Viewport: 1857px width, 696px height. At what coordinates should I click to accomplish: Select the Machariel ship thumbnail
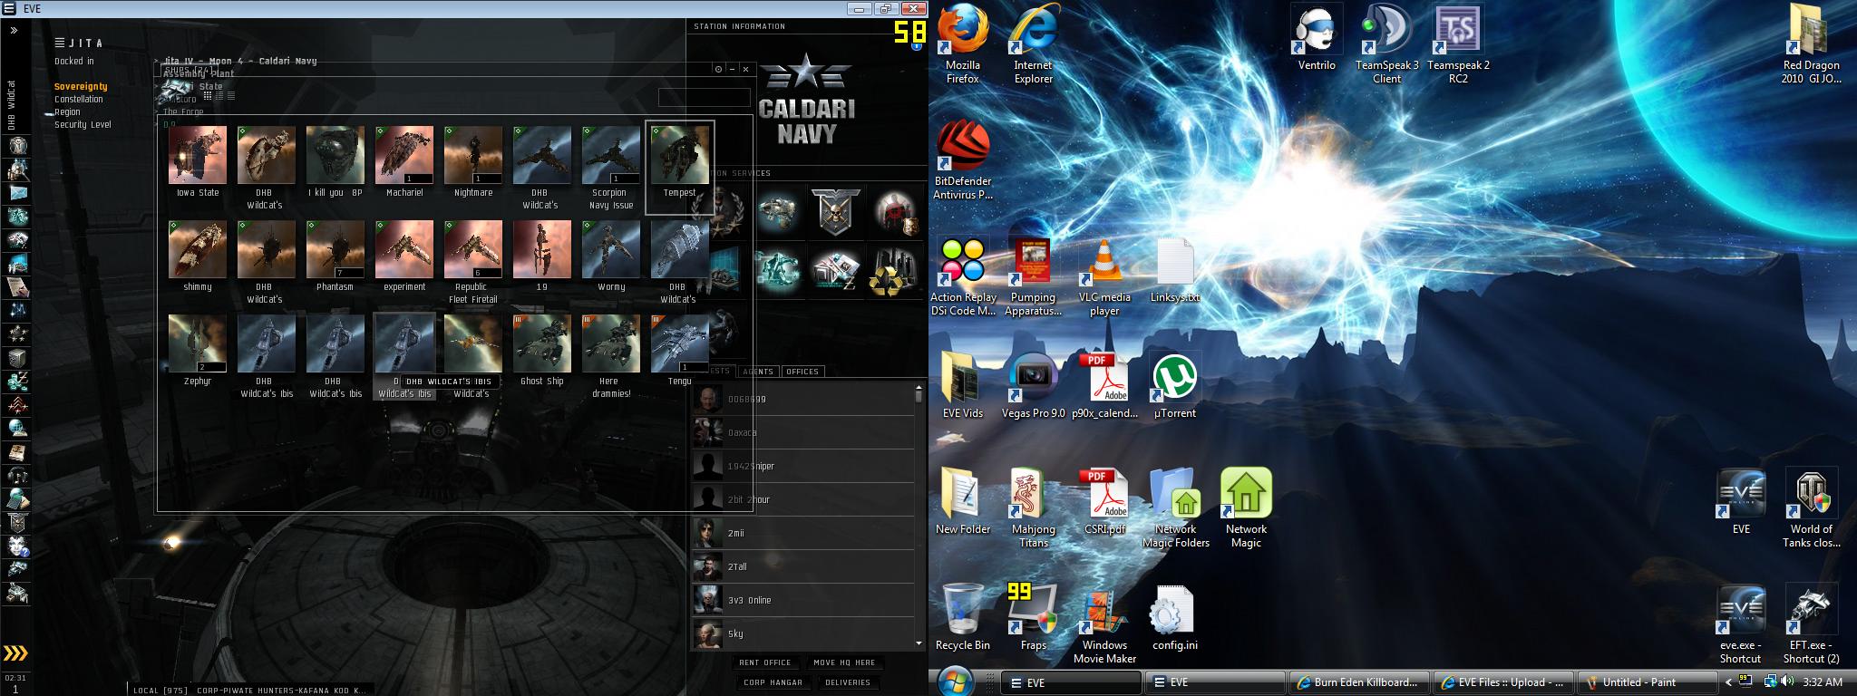tap(404, 155)
